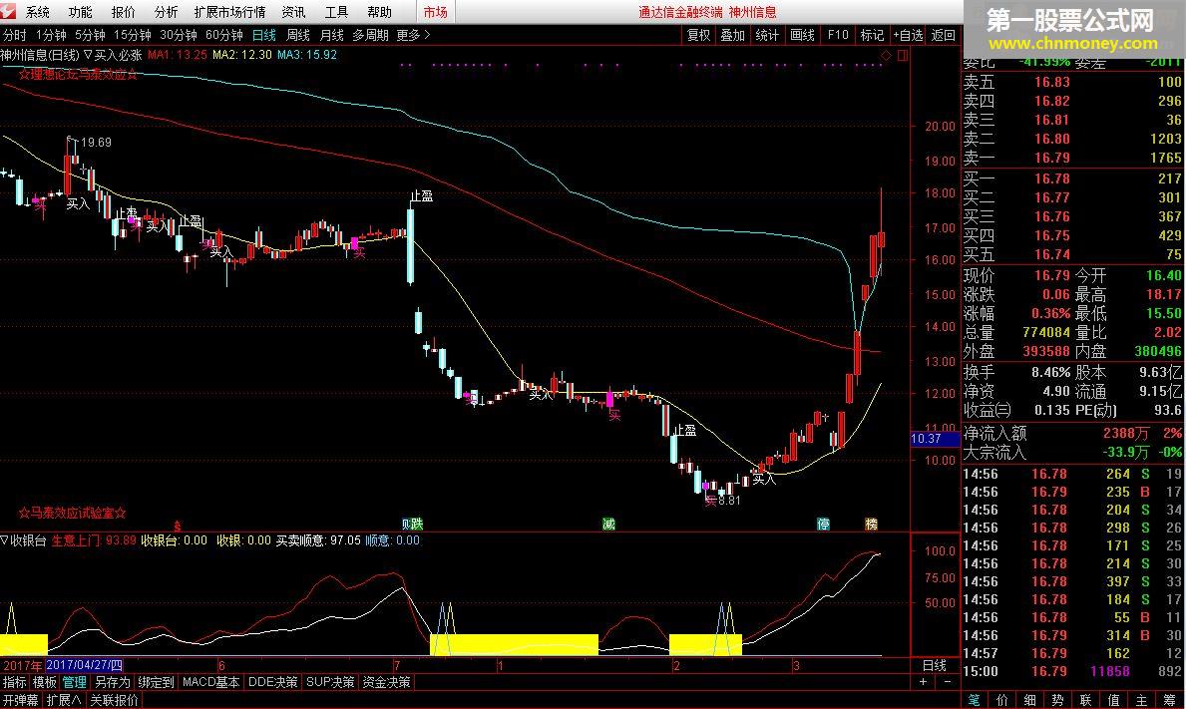This screenshot has width=1186, height=709.
Task: Select the 月线 period
Action: [x=332, y=35]
